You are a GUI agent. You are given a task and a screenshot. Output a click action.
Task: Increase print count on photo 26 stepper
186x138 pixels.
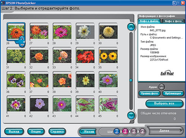pyautogui.click(x=22, y=39)
